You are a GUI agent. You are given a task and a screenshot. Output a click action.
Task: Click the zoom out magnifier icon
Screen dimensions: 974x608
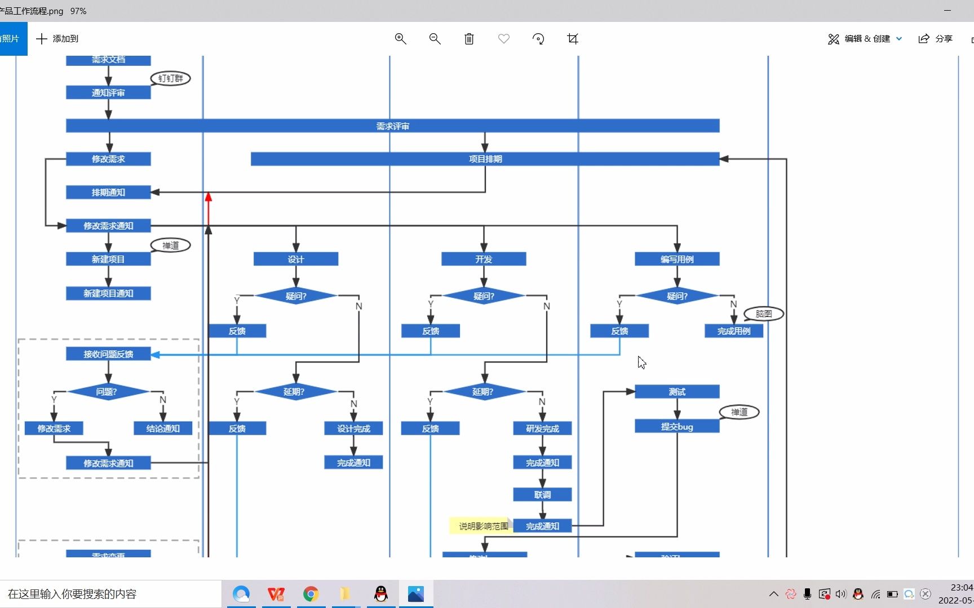click(435, 39)
